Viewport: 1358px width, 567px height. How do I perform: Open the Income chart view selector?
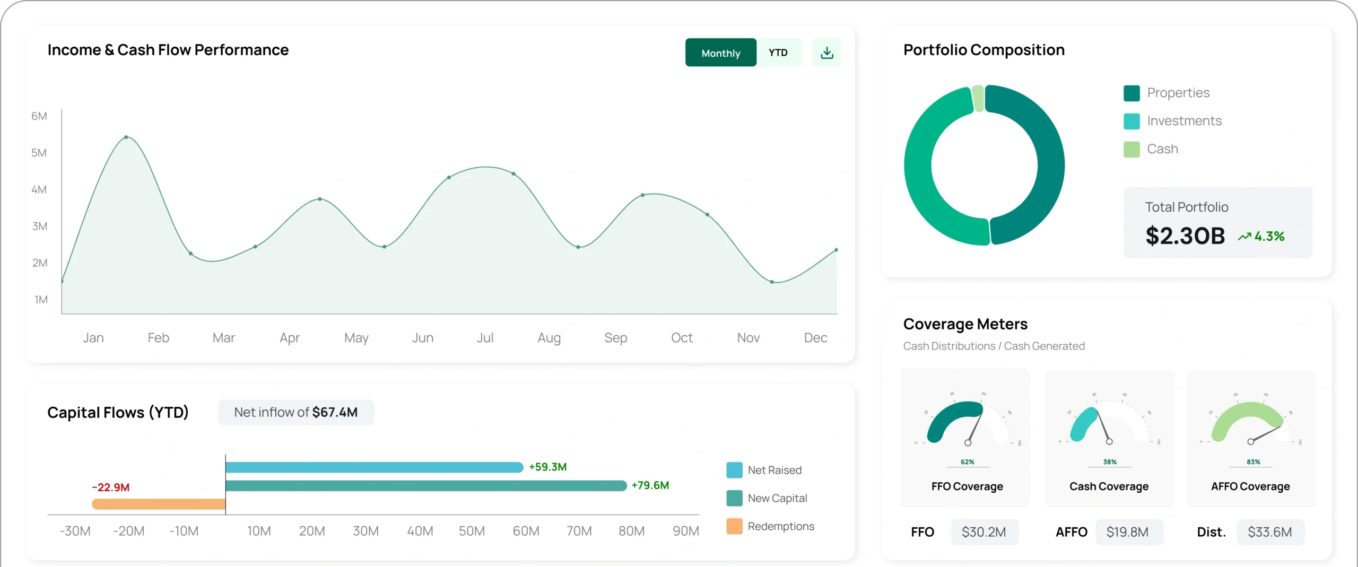tap(743, 53)
